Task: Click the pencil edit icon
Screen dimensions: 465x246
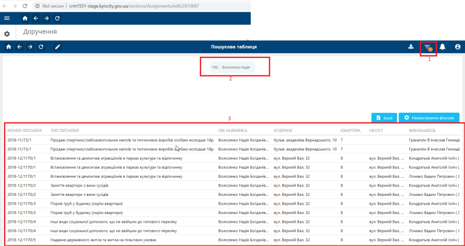Action: pyautogui.click(x=57, y=47)
